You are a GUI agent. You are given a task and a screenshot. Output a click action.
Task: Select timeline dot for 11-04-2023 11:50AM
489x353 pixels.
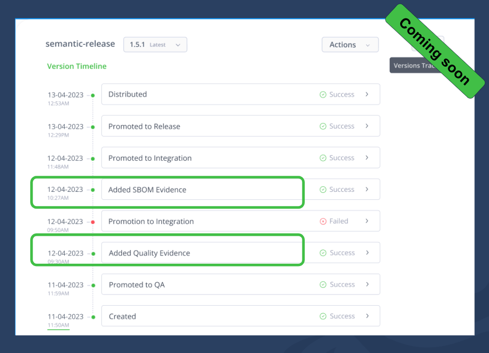click(93, 317)
